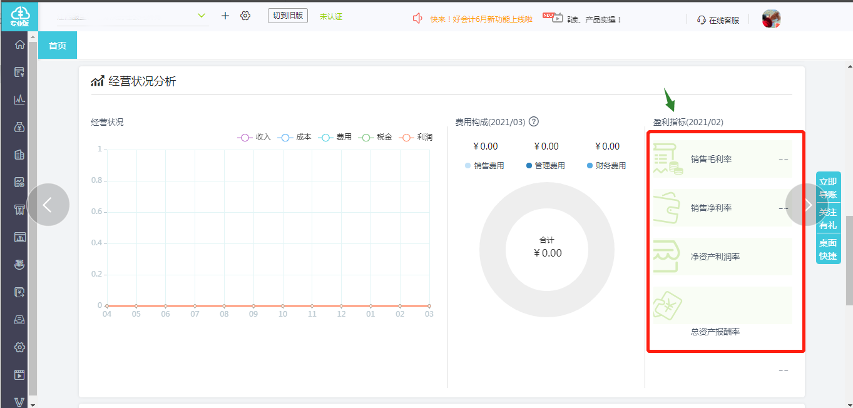Click the speaker announcement icon in top bar
This screenshot has width=853, height=408.
coord(417,18)
